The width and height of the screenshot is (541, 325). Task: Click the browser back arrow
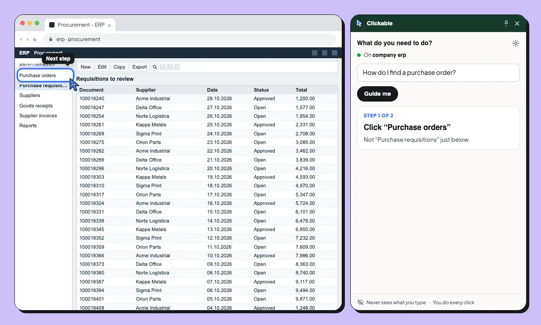[x=21, y=39]
